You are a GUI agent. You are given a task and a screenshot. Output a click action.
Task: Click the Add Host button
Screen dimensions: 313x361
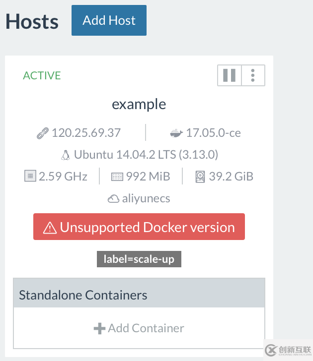(109, 20)
